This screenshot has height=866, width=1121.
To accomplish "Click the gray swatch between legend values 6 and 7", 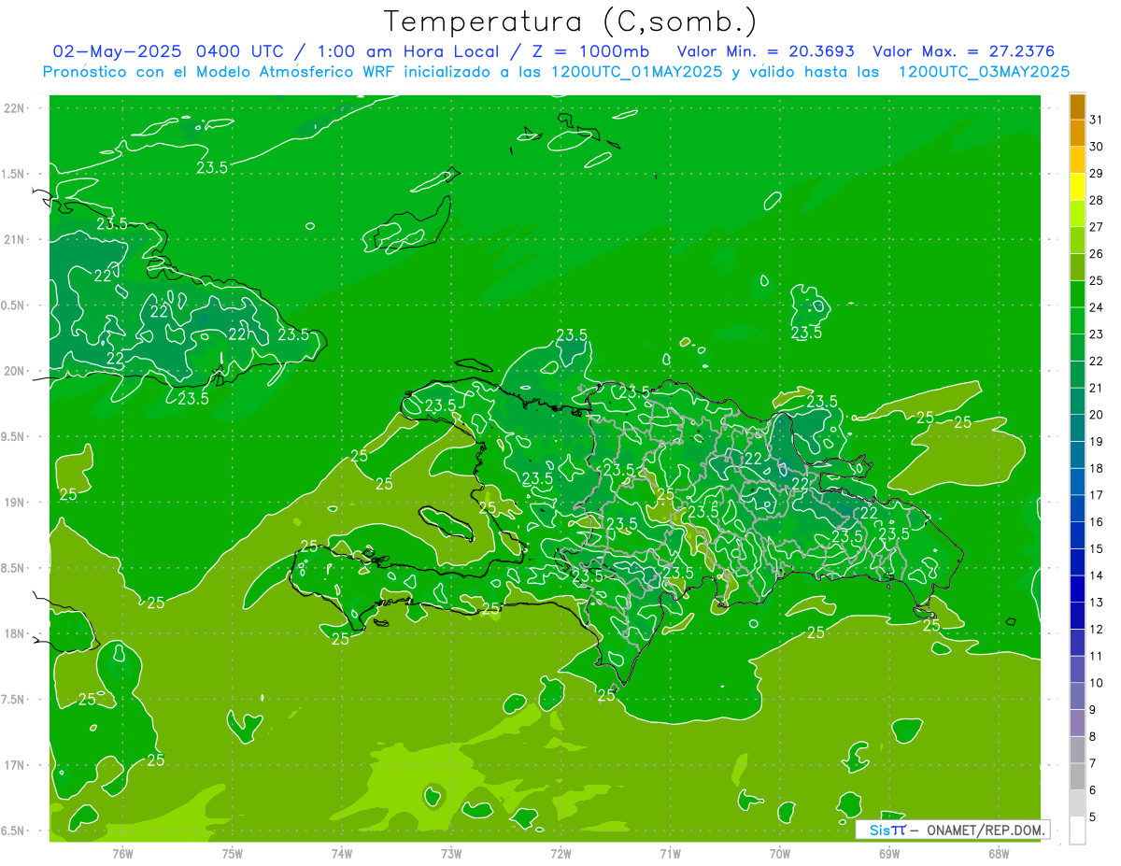I will click(1077, 776).
